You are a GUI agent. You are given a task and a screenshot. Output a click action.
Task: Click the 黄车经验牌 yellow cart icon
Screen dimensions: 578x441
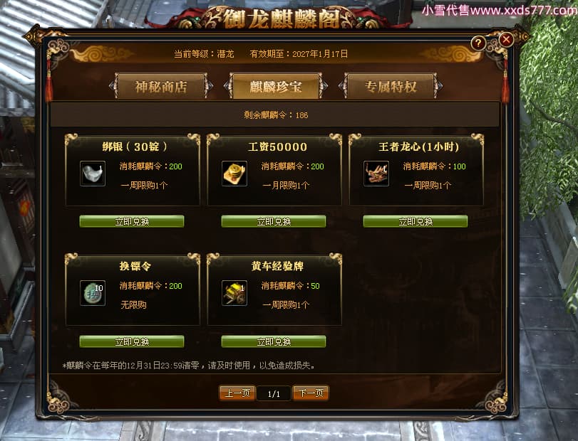pos(234,293)
